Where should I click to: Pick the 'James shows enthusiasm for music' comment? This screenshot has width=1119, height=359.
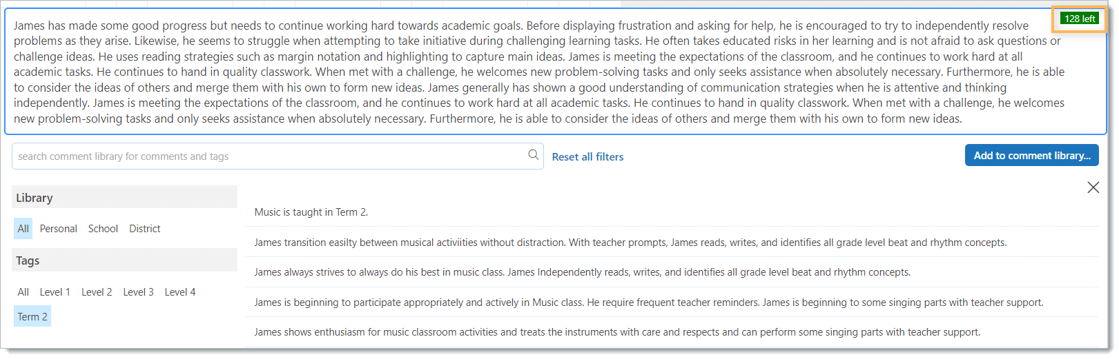pyautogui.click(x=616, y=332)
